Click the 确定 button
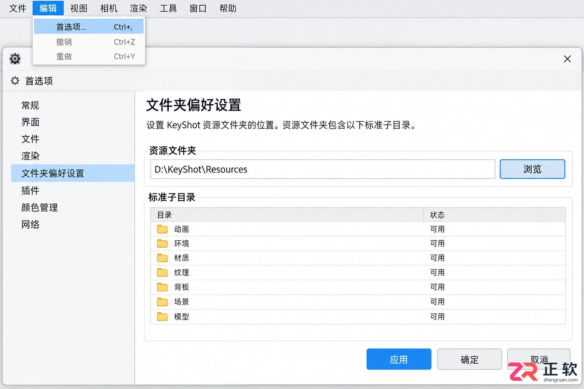 tap(470, 359)
